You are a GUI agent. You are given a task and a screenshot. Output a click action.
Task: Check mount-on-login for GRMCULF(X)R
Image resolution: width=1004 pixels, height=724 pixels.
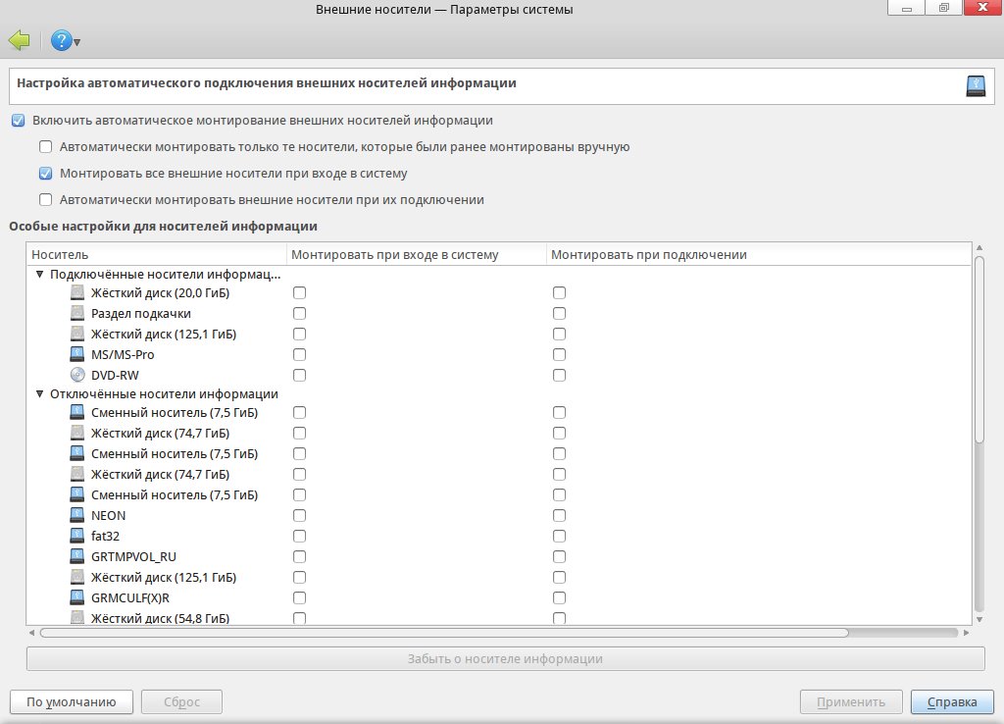tap(299, 597)
